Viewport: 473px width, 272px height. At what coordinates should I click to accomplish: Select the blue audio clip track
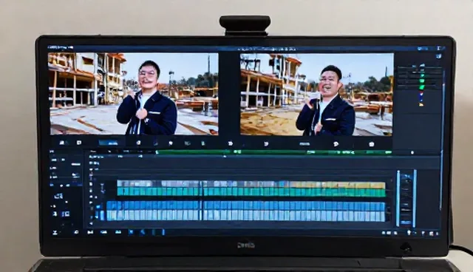(x=245, y=205)
